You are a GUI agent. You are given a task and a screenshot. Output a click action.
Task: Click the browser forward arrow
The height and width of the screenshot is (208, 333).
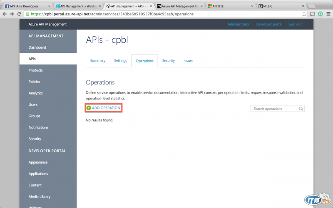(x=12, y=14)
